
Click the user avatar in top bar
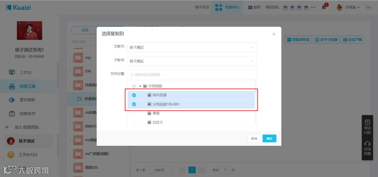click(x=339, y=7)
